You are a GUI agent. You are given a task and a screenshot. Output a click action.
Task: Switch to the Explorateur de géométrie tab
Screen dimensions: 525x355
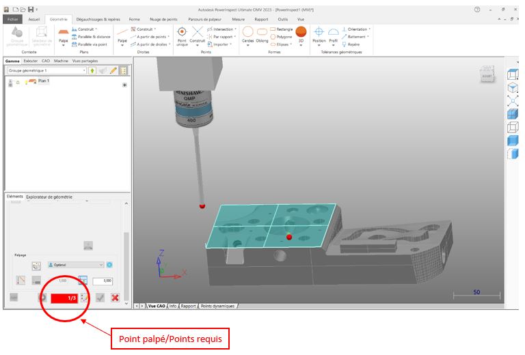(x=49, y=197)
